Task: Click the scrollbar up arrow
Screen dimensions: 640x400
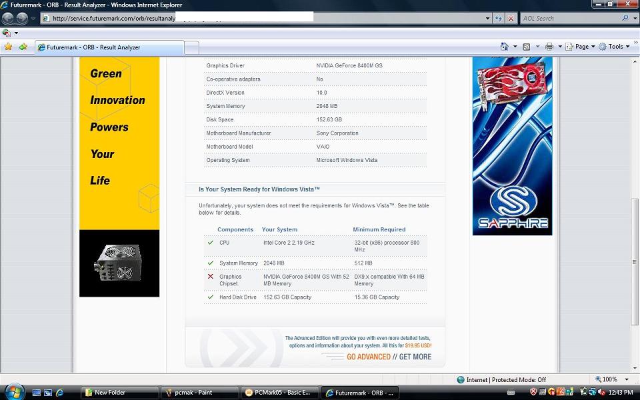Action: (x=635, y=61)
